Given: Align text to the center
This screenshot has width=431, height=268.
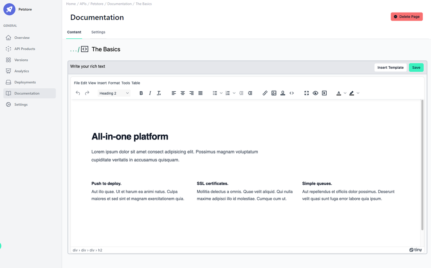Looking at the screenshot, I should (183, 93).
